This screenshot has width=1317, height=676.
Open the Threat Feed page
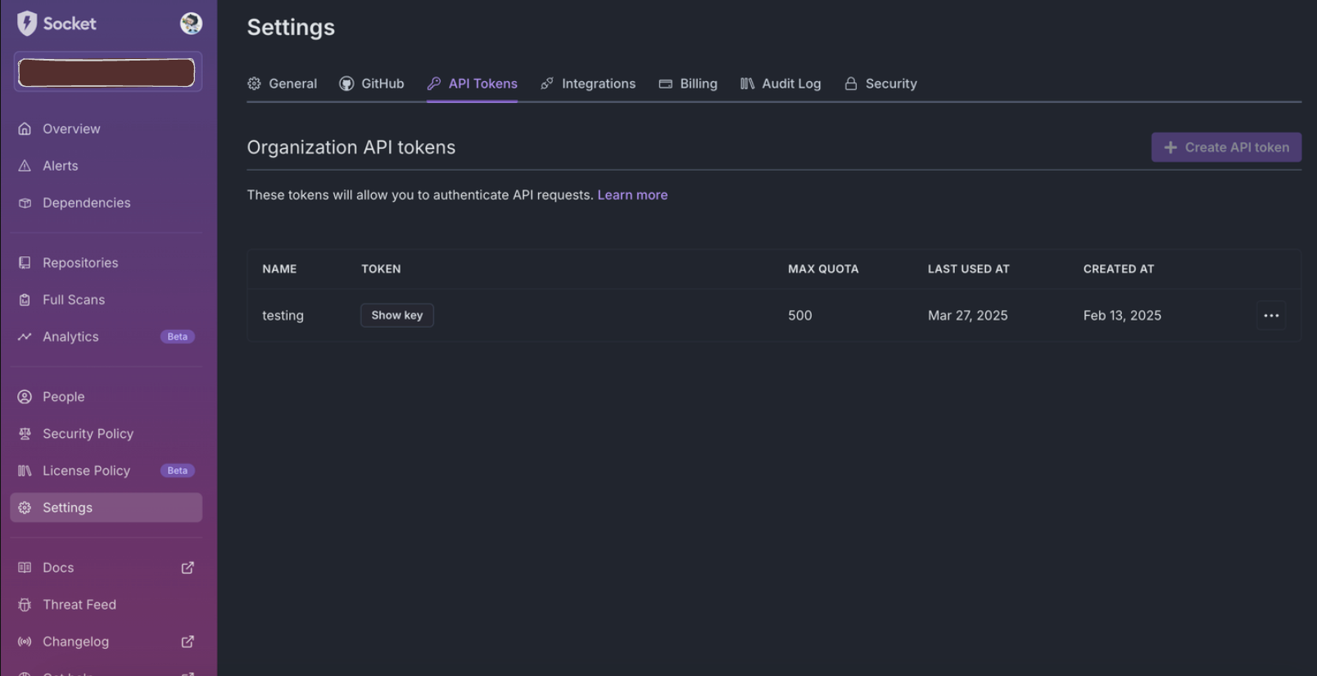(x=79, y=605)
